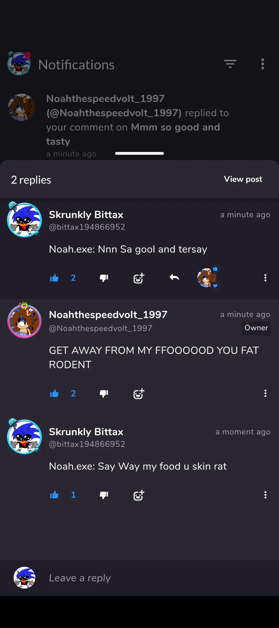Screen dimensions: 279x628
Task: Reply to the first Skrunkly Bittax comment
Action: (x=174, y=278)
